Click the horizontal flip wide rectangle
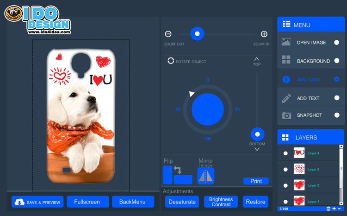The width and height of the screenshot is (347, 216). (x=183, y=179)
